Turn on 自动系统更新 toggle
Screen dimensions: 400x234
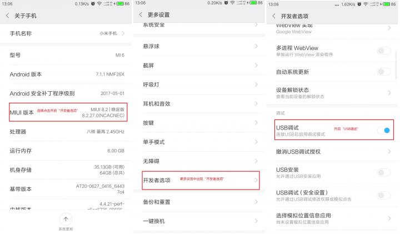(384, 72)
